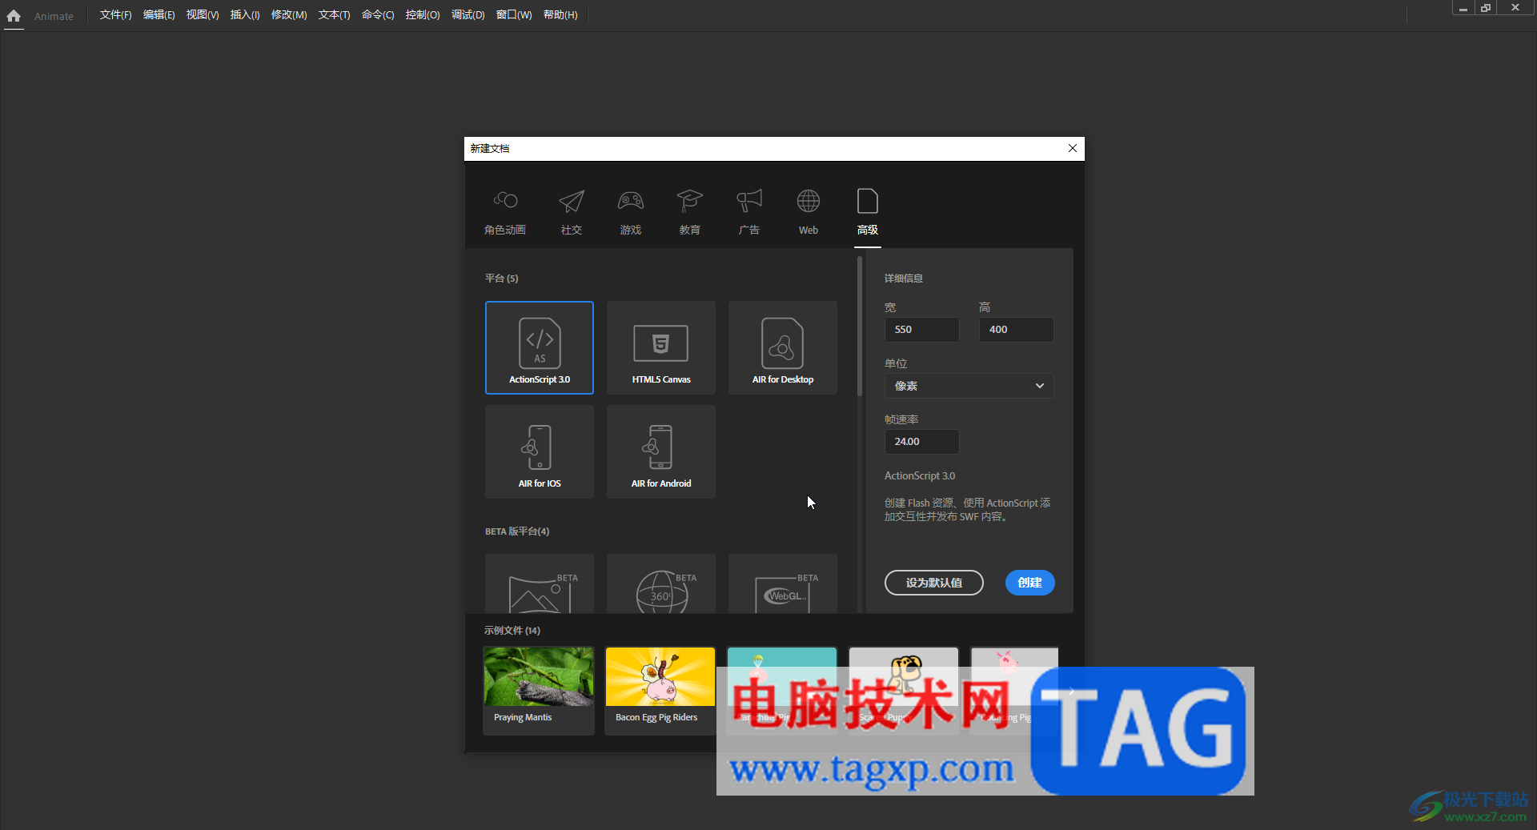Click the 创建 button
The height and width of the screenshot is (830, 1537).
coord(1029,583)
